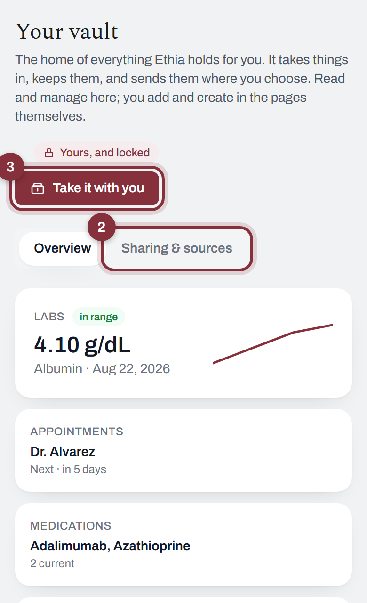Click the padlock icon beside "Yours, and locked"
The height and width of the screenshot is (603, 367).
tap(48, 153)
